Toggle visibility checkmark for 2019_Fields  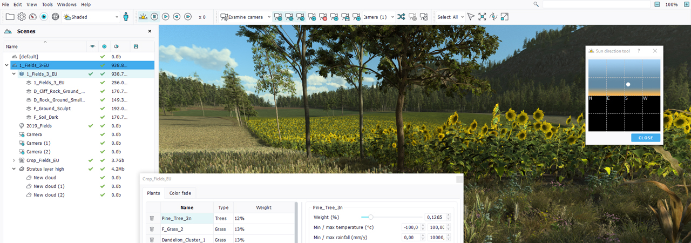[91, 126]
